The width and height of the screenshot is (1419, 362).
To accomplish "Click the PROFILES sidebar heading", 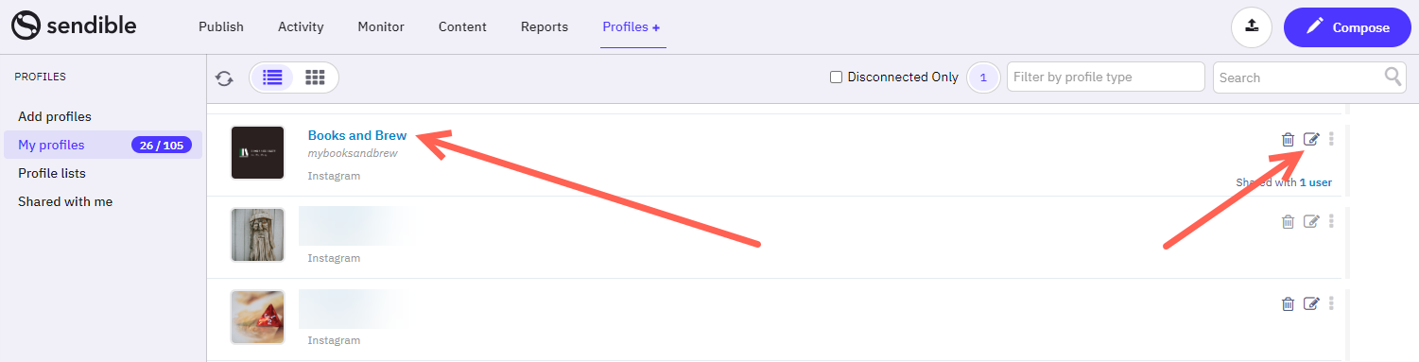I will click(x=40, y=77).
